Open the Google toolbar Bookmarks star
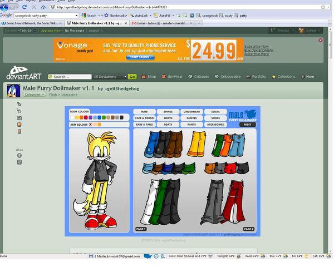 pyautogui.click(x=106, y=16)
